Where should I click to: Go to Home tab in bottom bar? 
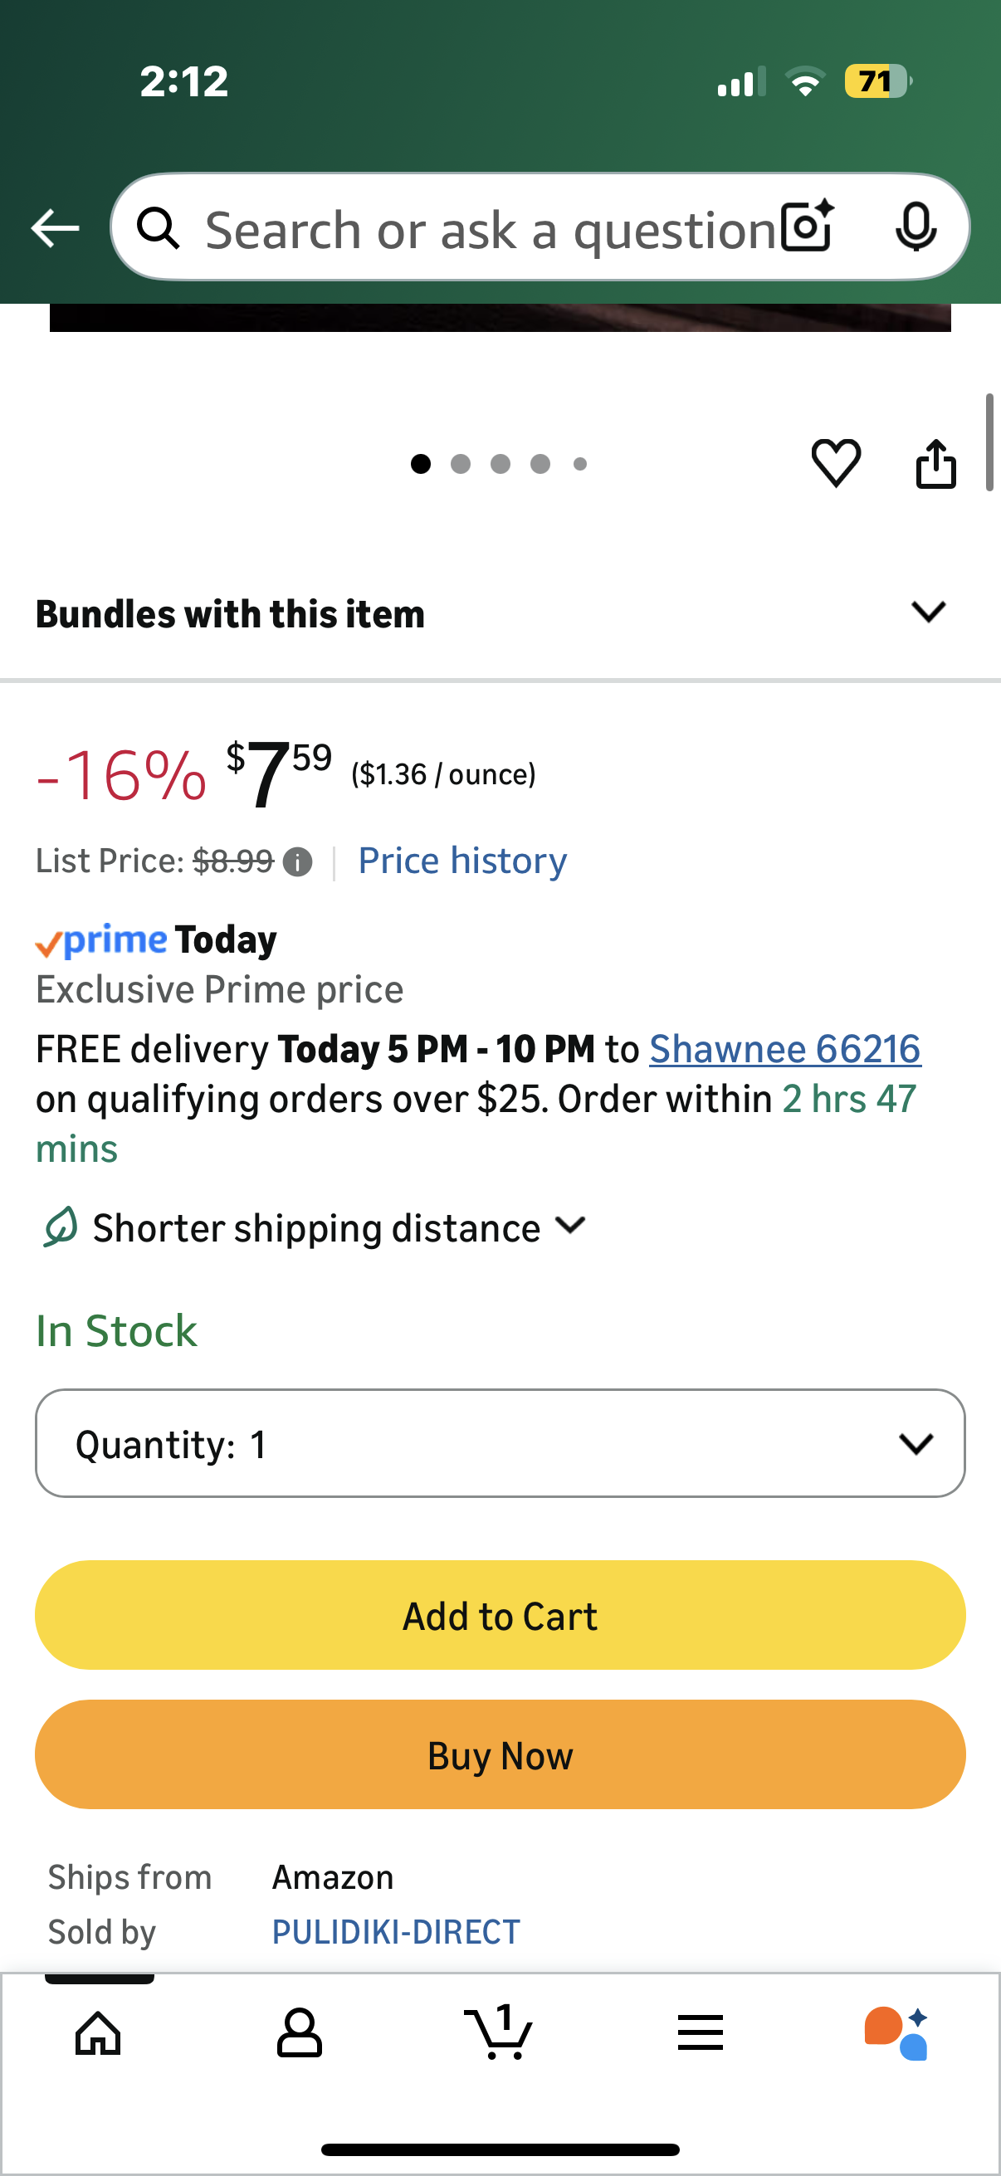pos(98,2032)
